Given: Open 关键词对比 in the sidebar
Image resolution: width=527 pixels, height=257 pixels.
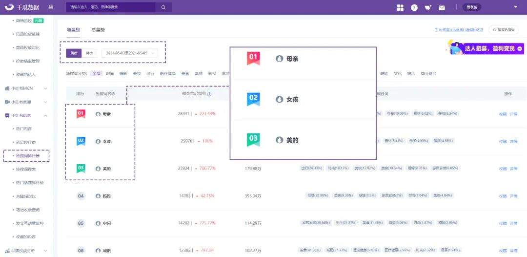Looking at the screenshot, I should (x=25, y=196).
